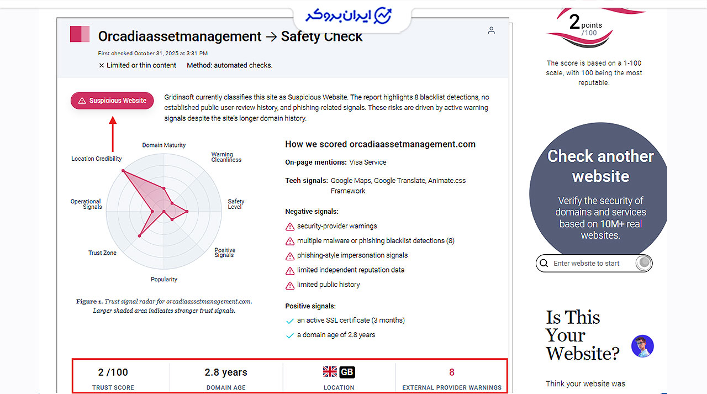Click the X icon before Limited or thin content
The width and height of the screenshot is (707, 394).
(x=102, y=65)
